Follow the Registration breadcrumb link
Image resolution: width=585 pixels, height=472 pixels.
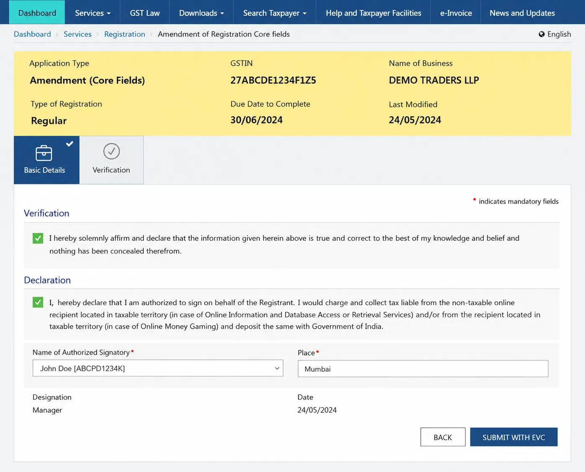(124, 34)
